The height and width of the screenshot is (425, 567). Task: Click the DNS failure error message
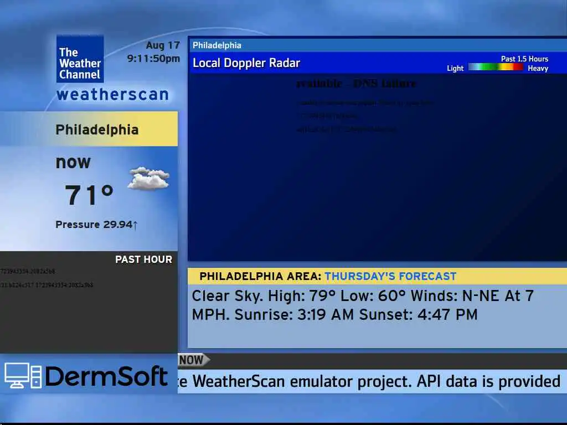tap(356, 84)
